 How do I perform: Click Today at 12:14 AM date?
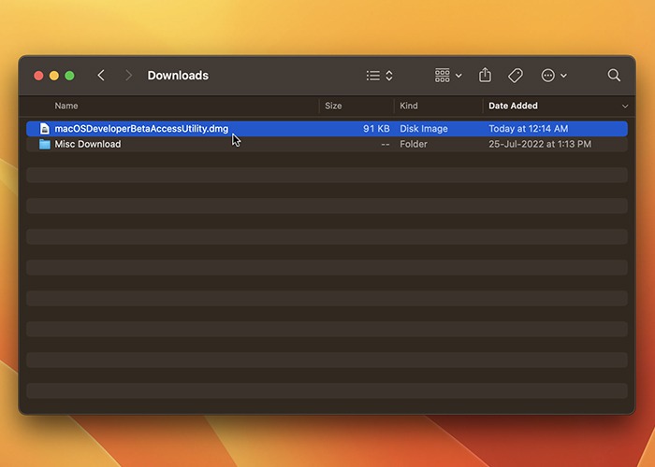[529, 129]
